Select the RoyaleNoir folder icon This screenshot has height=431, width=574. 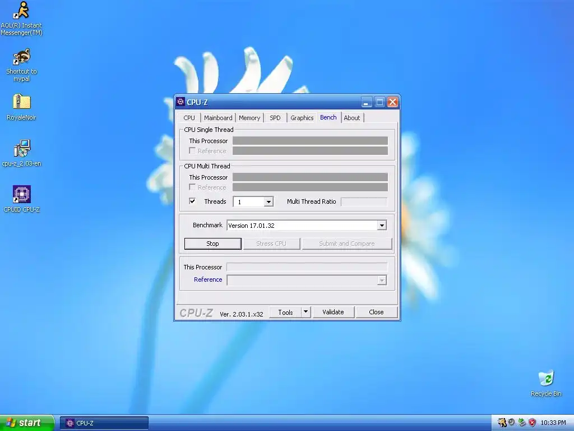coord(21,107)
